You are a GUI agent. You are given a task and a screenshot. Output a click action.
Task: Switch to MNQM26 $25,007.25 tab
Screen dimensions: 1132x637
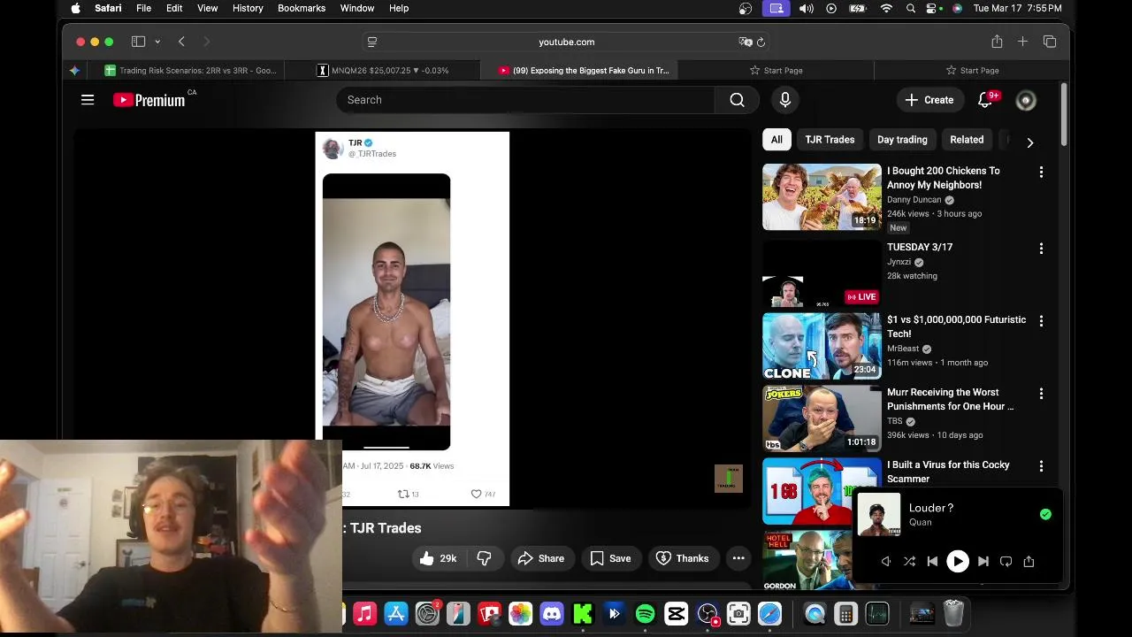(x=383, y=70)
